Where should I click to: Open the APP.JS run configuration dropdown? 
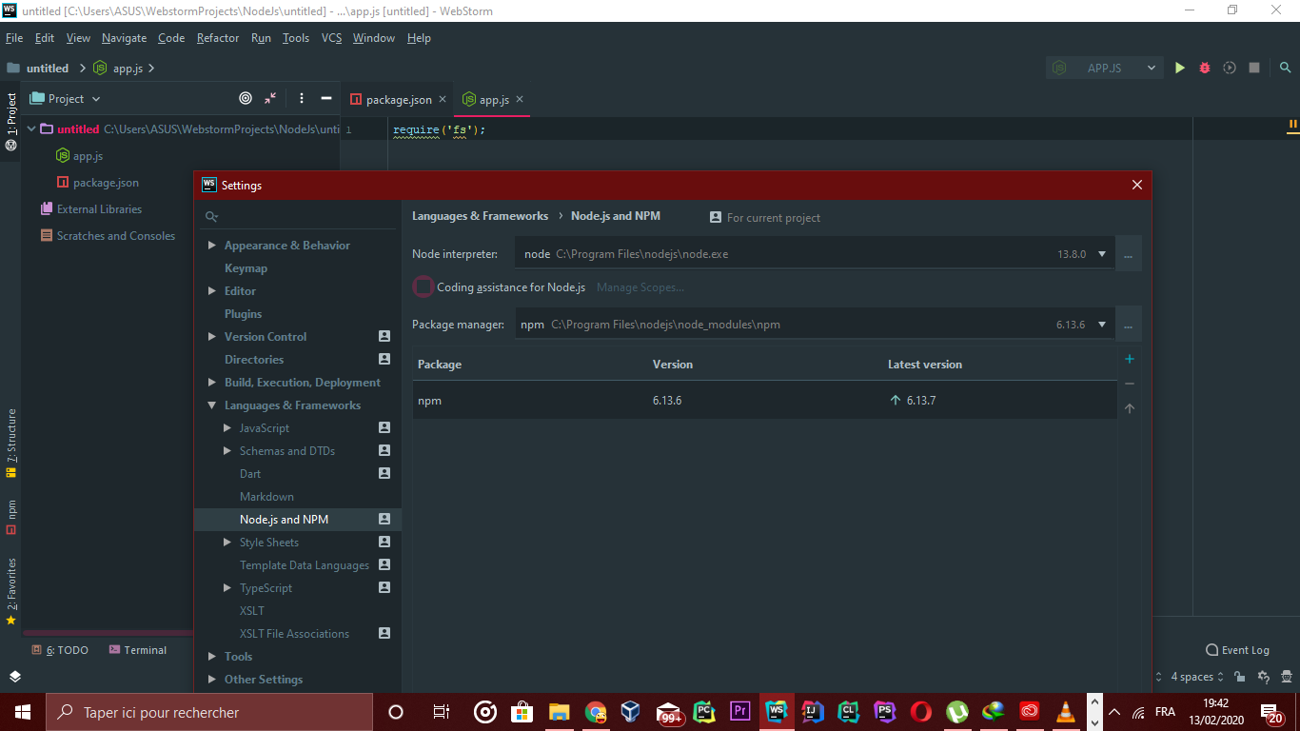click(1105, 68)
